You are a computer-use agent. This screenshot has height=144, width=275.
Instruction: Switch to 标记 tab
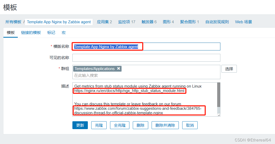coord(51,33)
